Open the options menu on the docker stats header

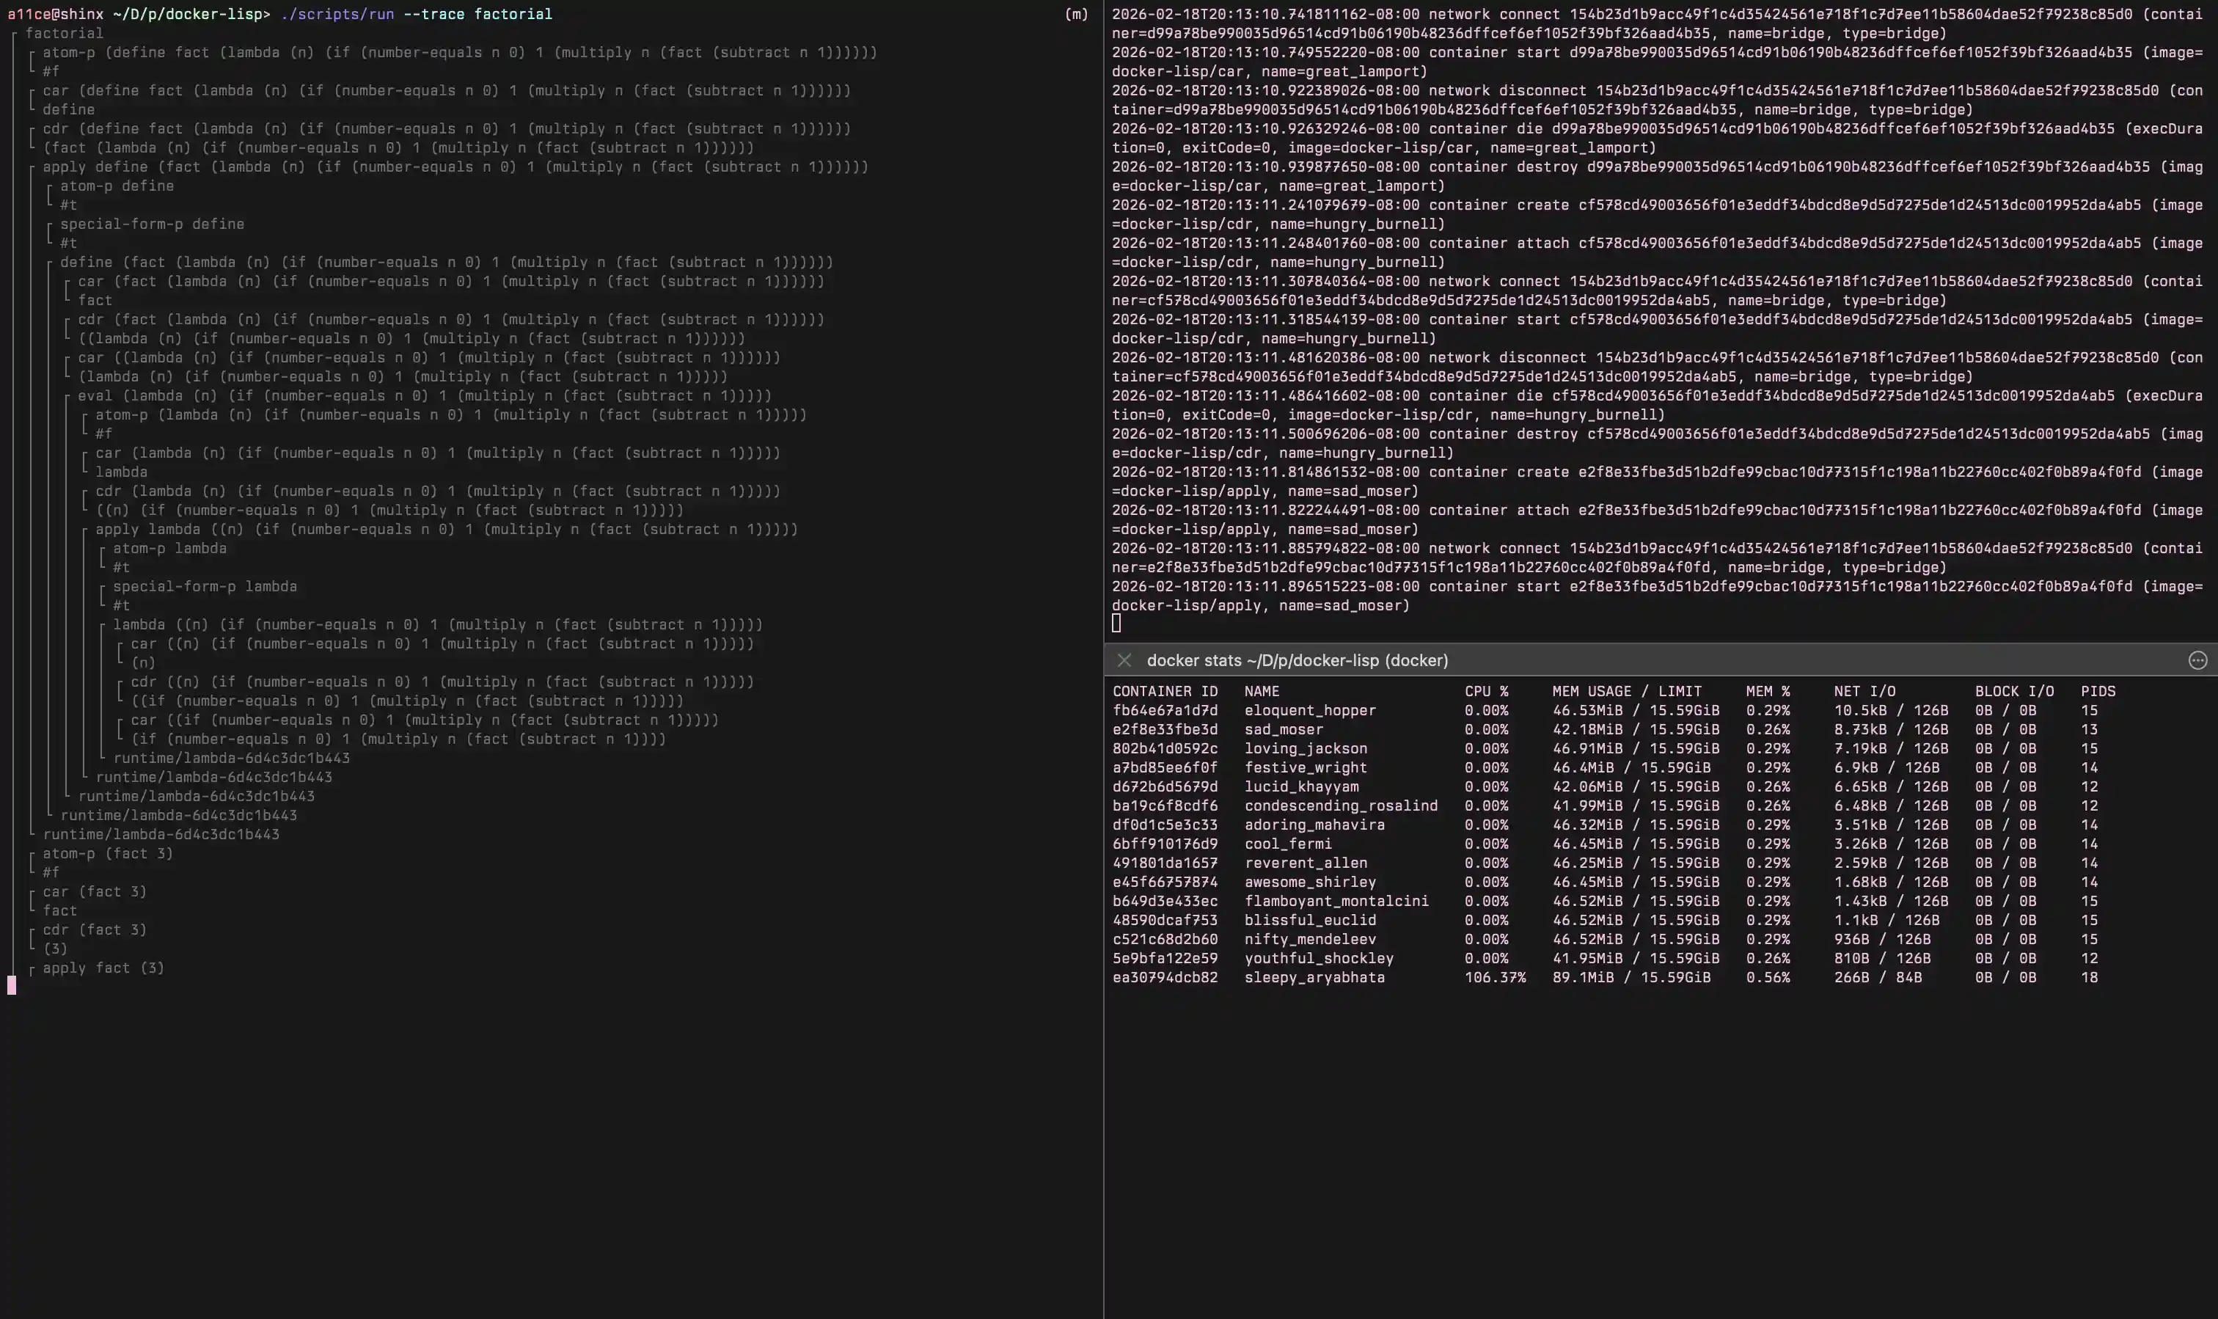pos(2197,660)
